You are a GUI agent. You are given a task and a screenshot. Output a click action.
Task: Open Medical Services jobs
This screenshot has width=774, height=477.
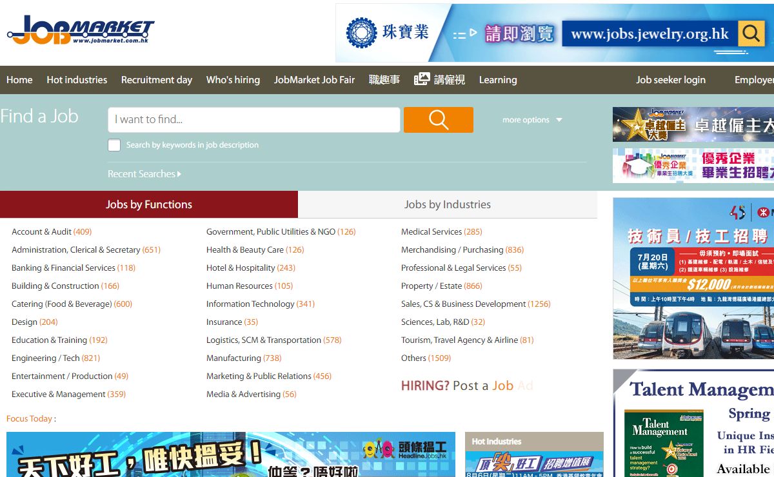pos(442,231)
